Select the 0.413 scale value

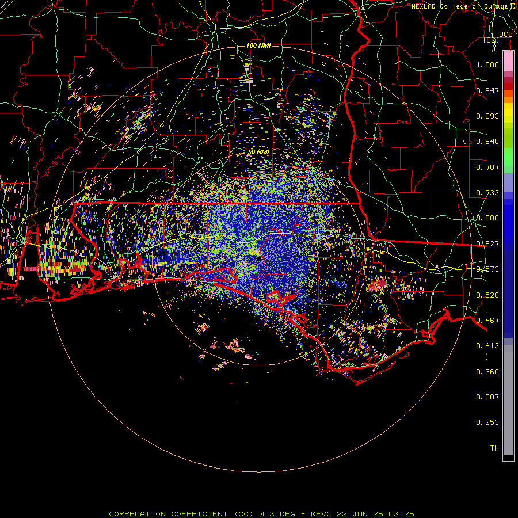(487, 346)
